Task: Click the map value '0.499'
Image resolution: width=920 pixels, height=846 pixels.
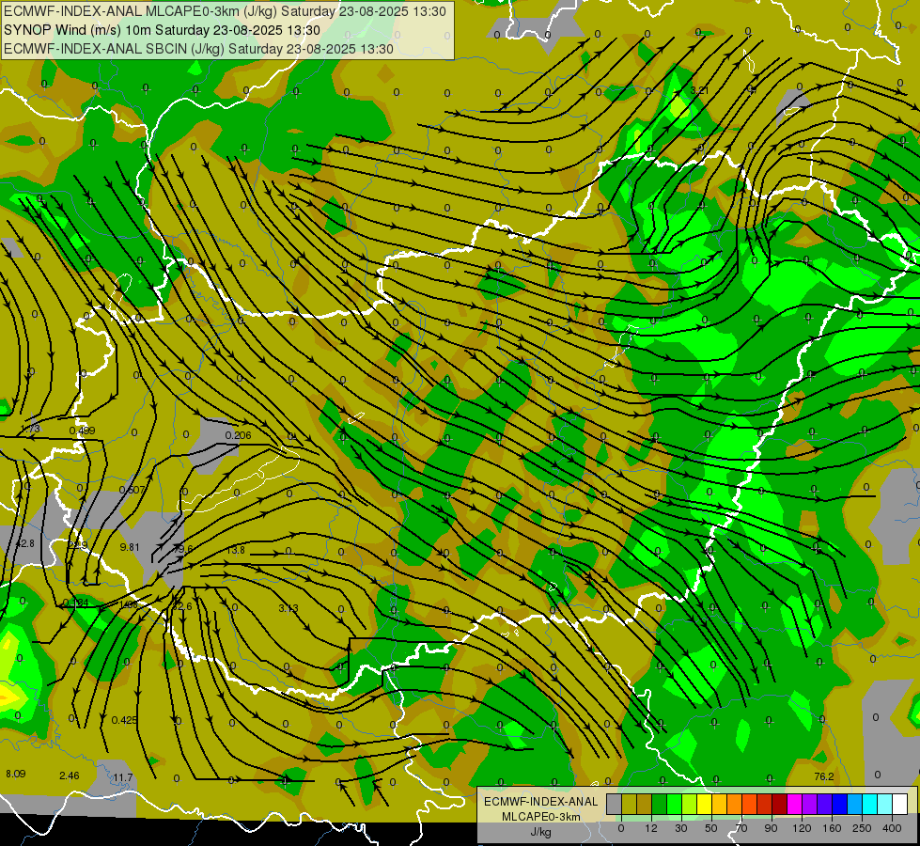Action: [x=82, y=431]
